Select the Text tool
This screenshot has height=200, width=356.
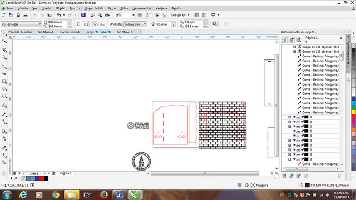[x=4, y=106]
